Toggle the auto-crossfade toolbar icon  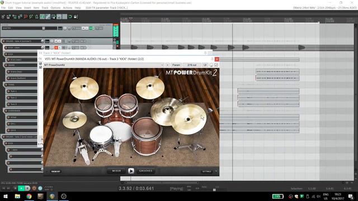pos(43,17)
